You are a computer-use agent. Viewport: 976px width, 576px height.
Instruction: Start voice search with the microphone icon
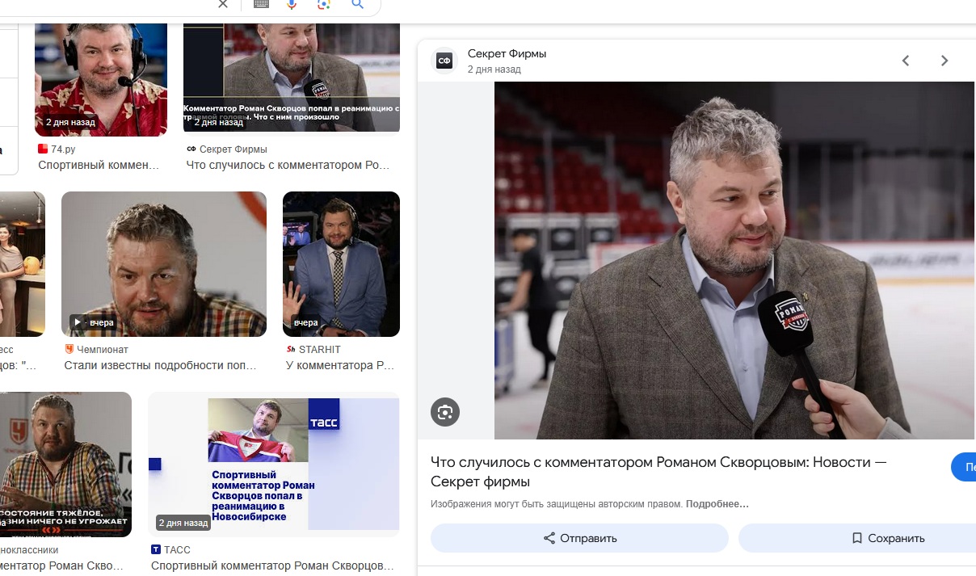[292, 4]
